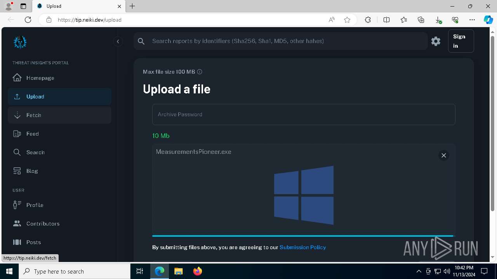The image size is (497, 279).
Task: Open the Profile page
Action: (x=59, y=205)
